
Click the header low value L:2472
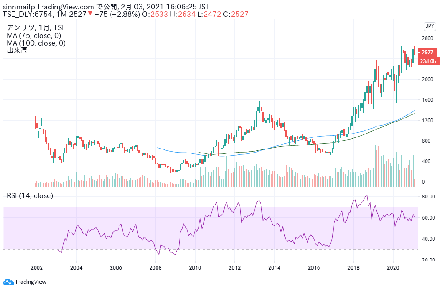(209, 14)
